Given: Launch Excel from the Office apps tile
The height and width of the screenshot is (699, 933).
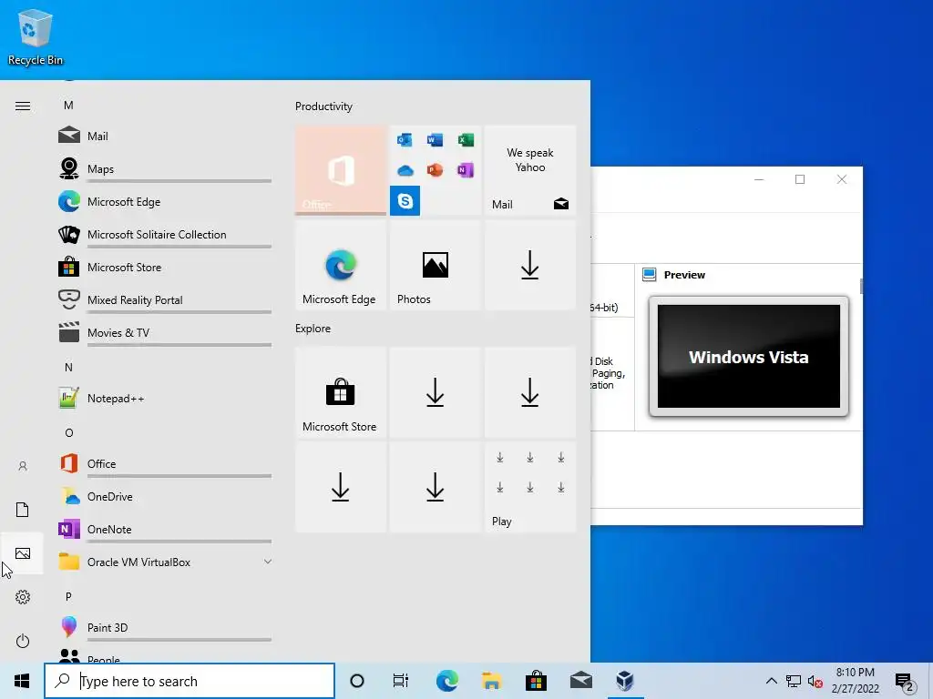Looking at the screenshot, I should (x=466, y=139).
